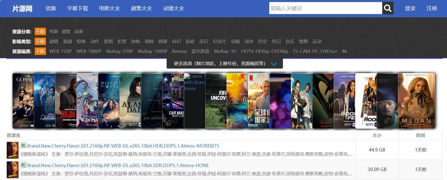Image resolution: width=447 pixels, height=180 pixels.
Task: Filter genre by 惊悚
Action: coord(81,42)
